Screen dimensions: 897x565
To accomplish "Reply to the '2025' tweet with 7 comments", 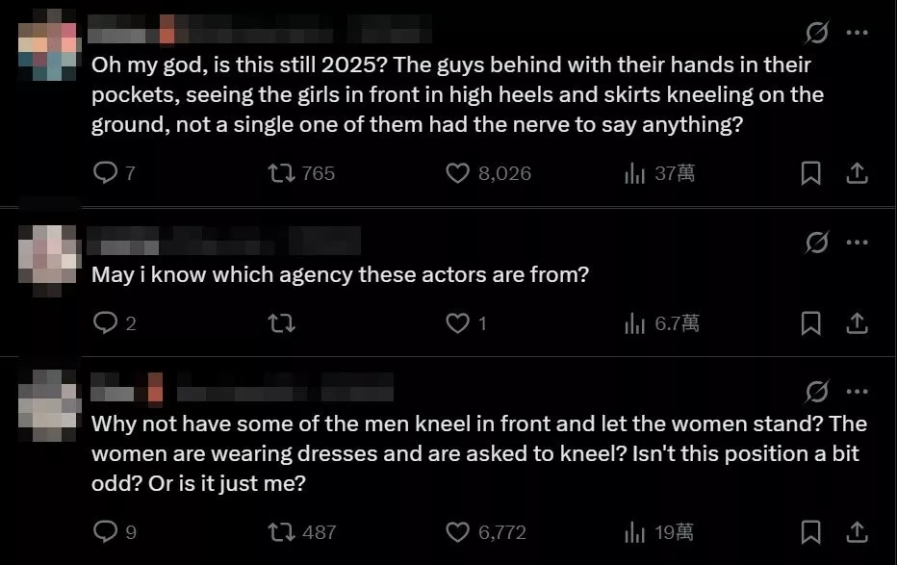I will tap(114, 172).
